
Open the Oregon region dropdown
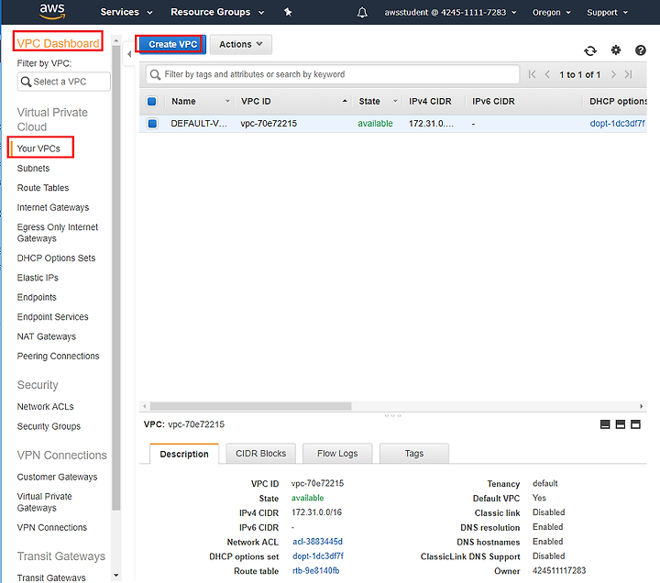[552, 13]
